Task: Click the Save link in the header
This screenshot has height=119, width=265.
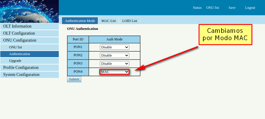Action: [232, 8]
